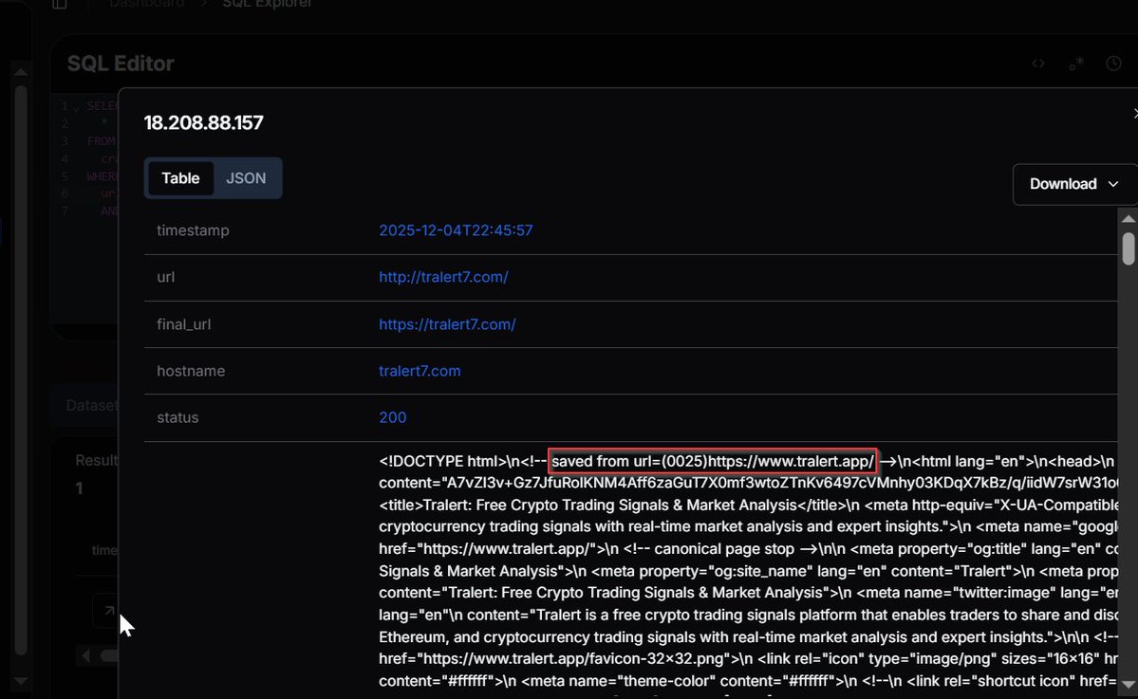Click the AI sparkle icon in SQL Editor header
This screenshot has height=699, width=1138.
click(x=1076, y=64)
